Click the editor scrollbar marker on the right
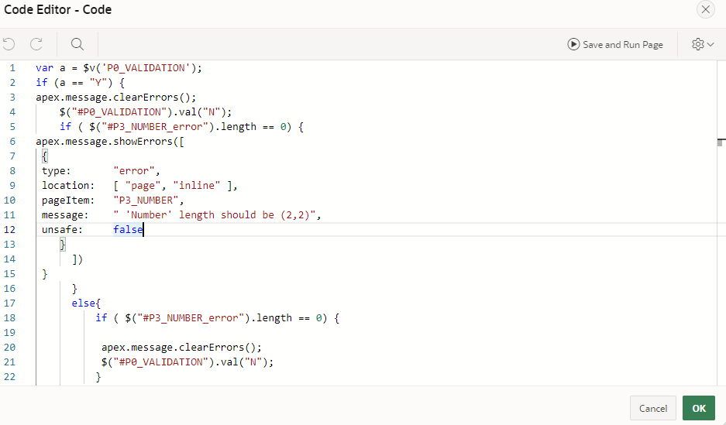 coord(721,142)
